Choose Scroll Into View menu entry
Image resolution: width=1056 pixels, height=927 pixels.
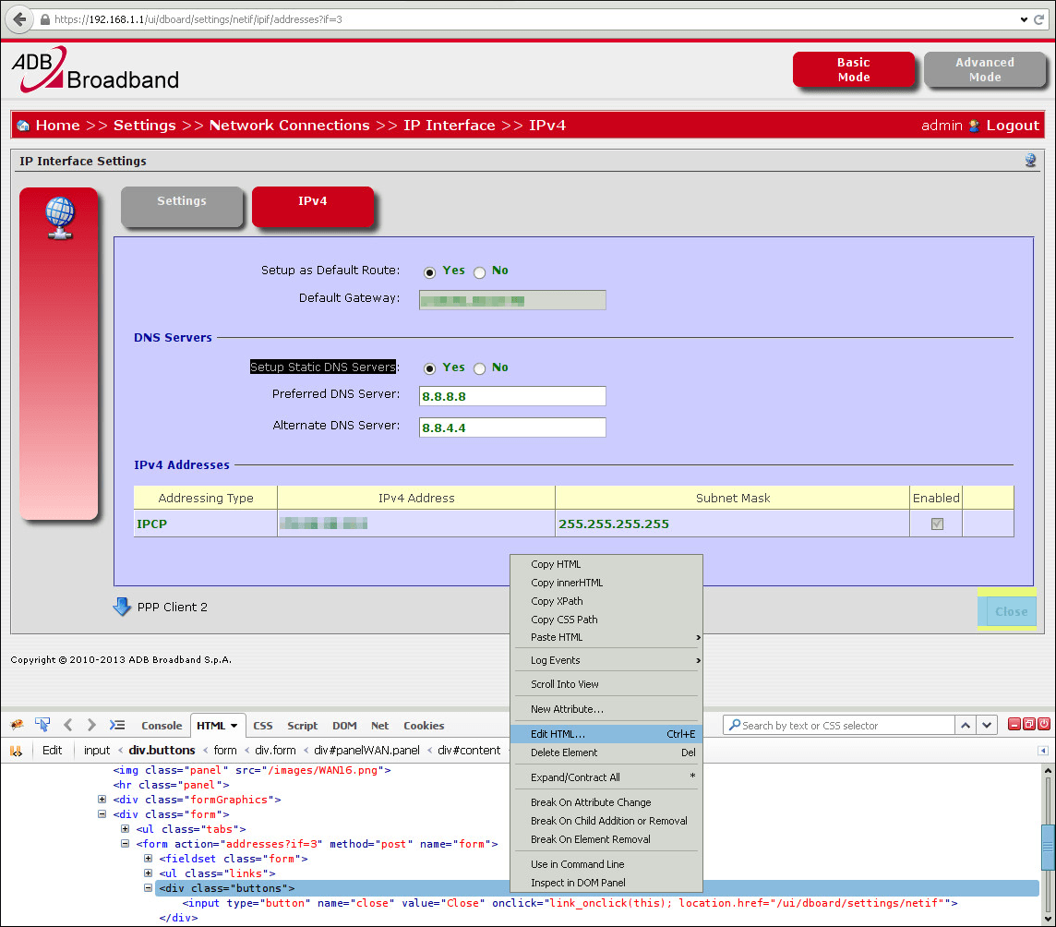point(606,684)
